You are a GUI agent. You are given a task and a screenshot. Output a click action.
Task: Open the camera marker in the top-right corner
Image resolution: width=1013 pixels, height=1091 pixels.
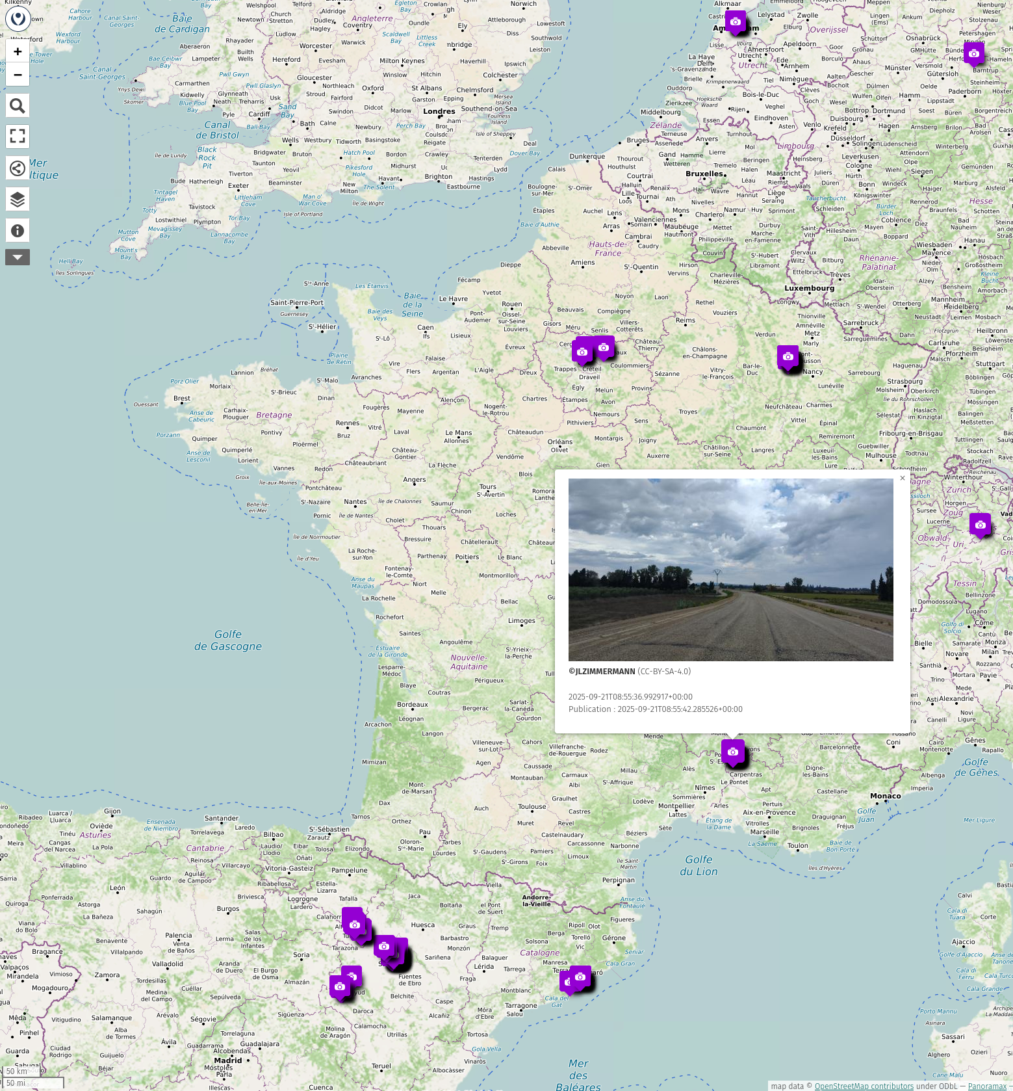click(973, 54)
